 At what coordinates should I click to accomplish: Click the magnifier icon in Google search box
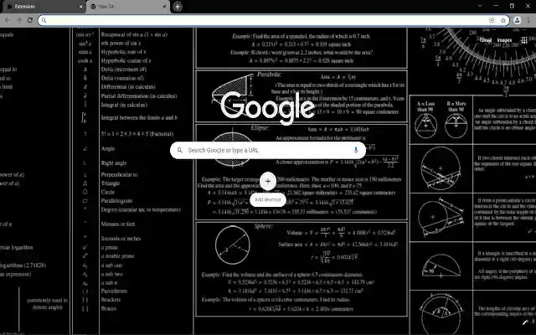click(180, 150)
